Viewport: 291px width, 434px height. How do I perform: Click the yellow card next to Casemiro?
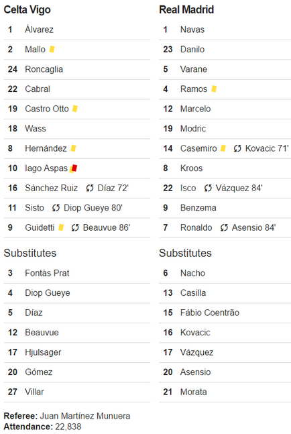click(x=223, y=148)
